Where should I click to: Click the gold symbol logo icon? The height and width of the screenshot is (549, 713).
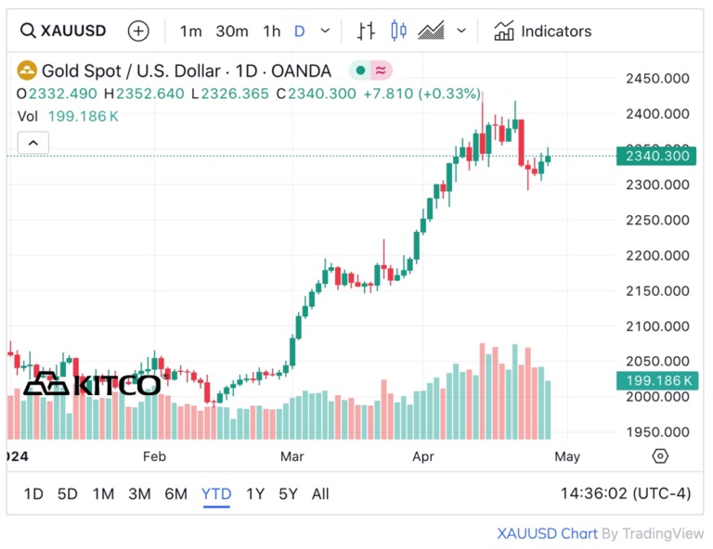[x=28, y=71]
